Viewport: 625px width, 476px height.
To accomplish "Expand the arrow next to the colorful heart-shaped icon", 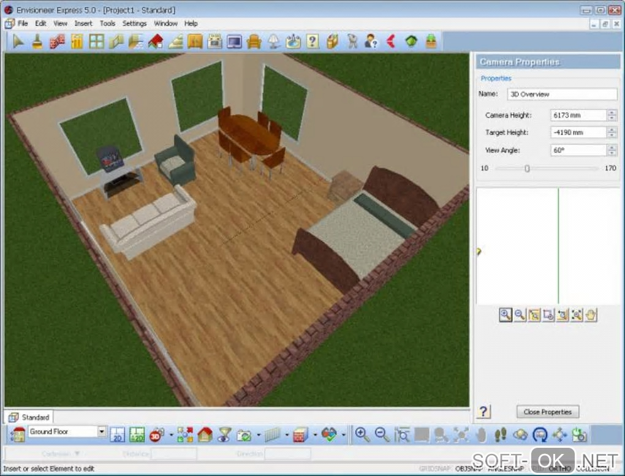I will pos(344,434).
